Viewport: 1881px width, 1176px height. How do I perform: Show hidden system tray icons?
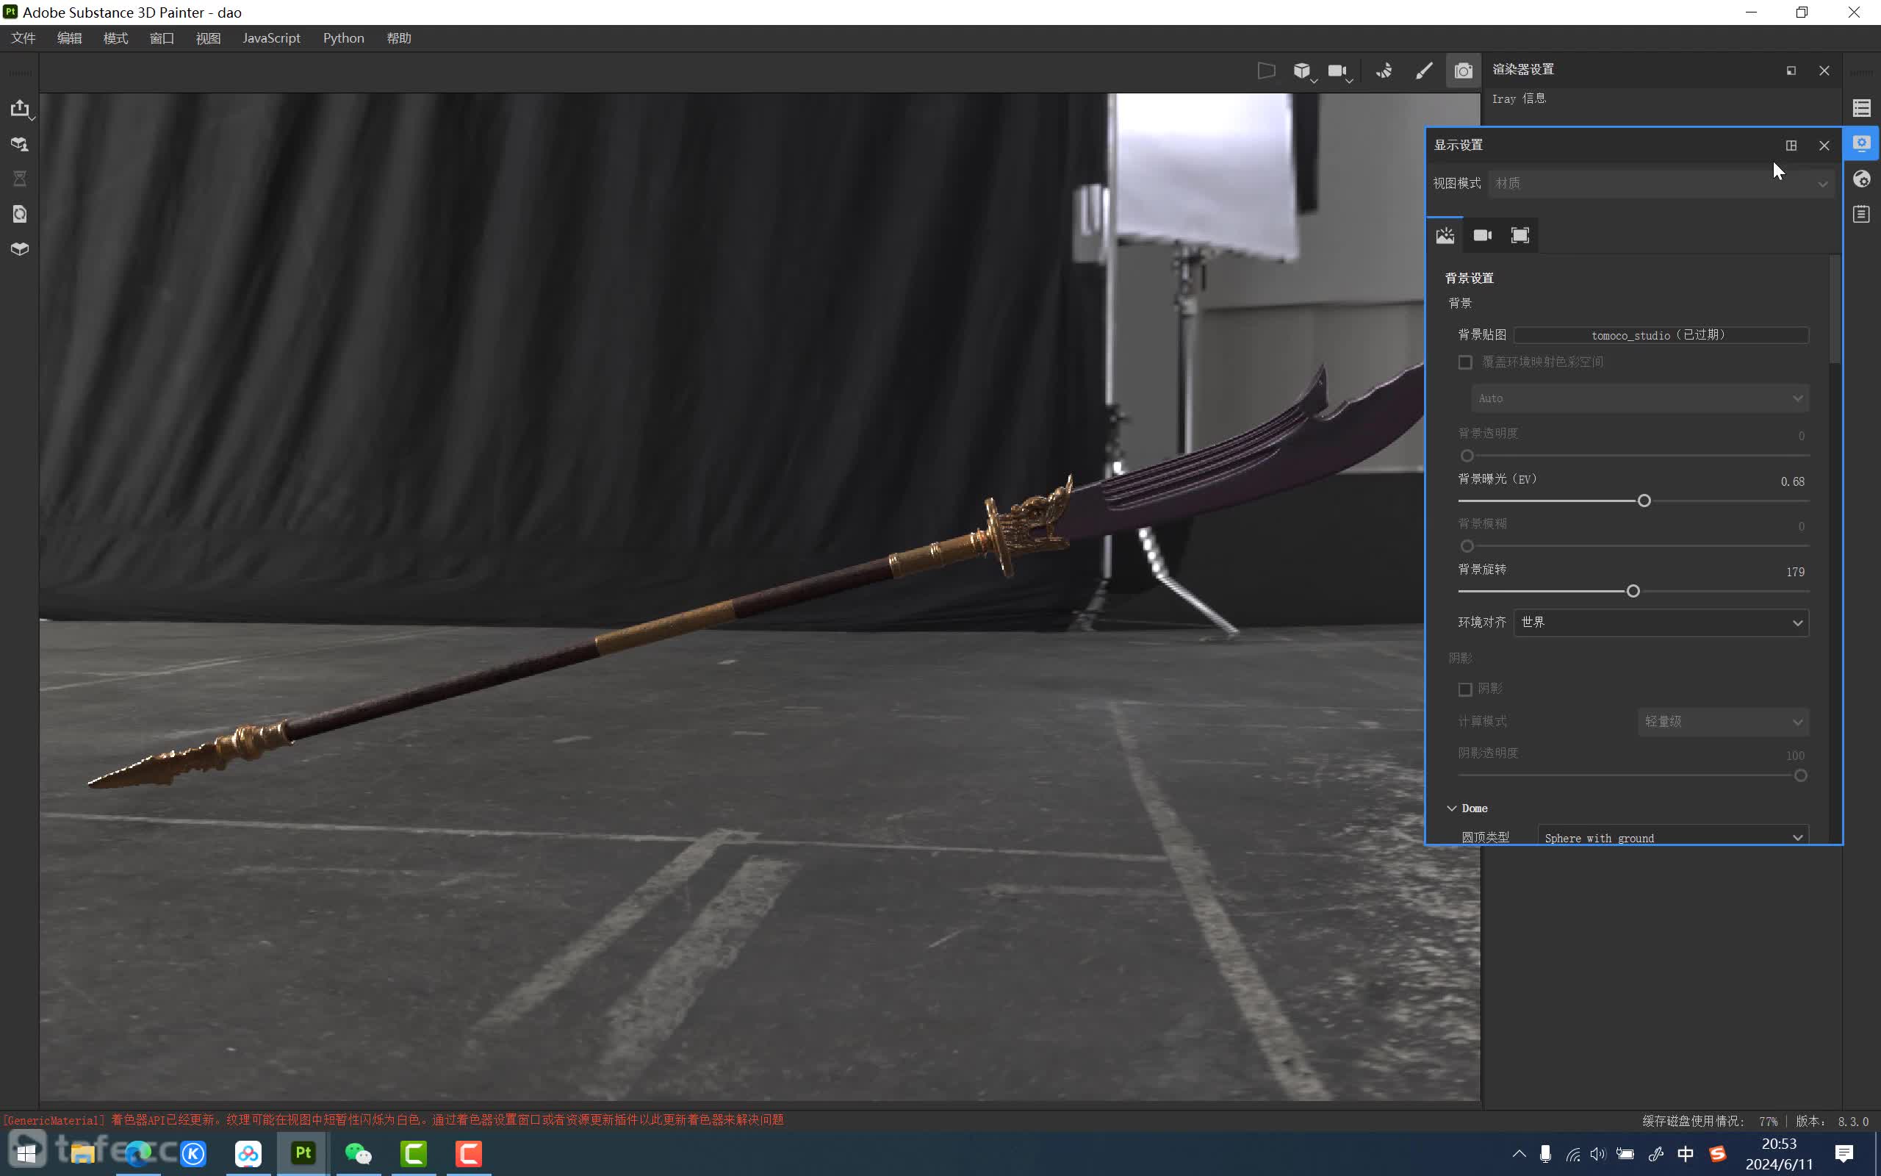click(x=1519, y=1152)
